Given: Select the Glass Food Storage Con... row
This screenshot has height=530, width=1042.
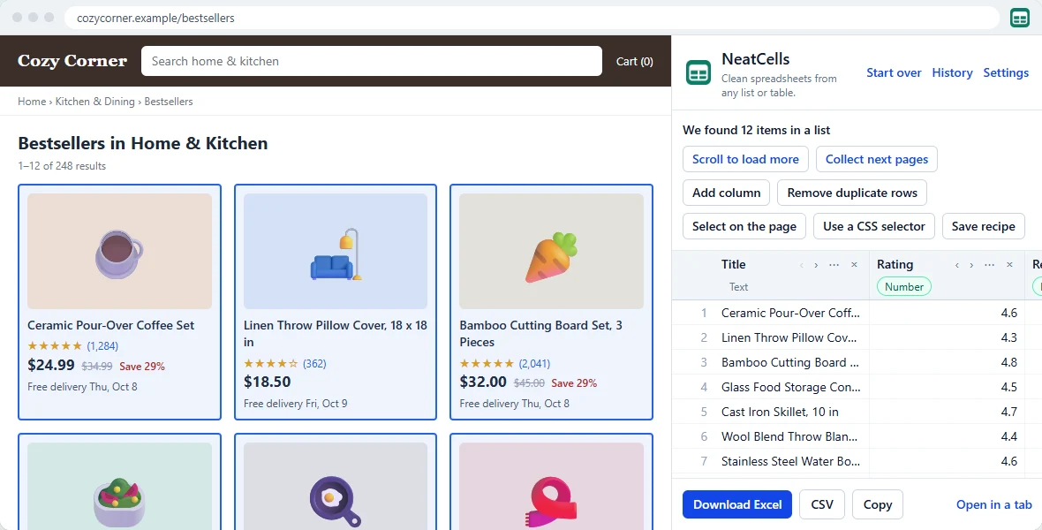Looking at the screenshot, I should click(x=857, y=387).
